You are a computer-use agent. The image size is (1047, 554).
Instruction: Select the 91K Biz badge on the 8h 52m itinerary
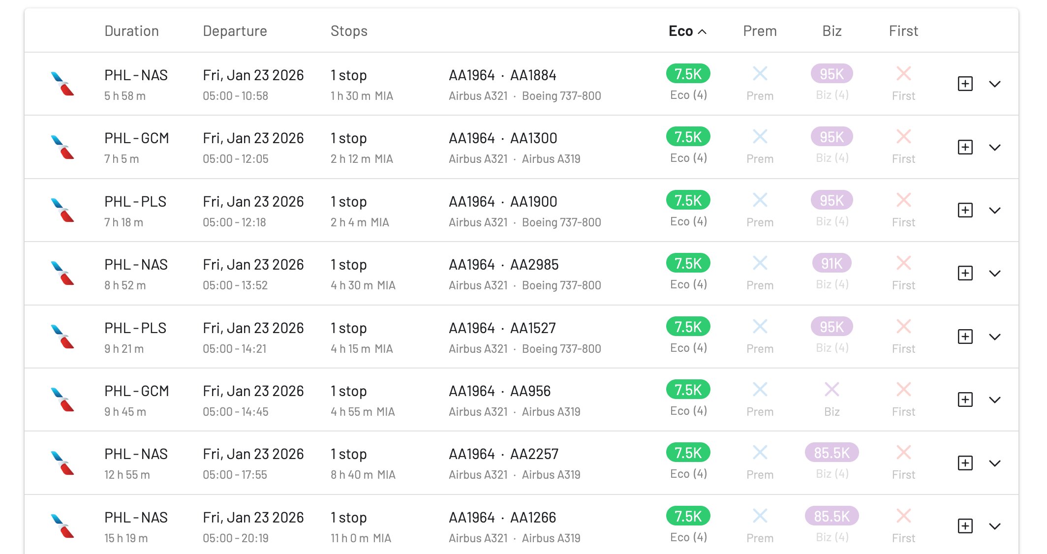click(x=831, y=263)
